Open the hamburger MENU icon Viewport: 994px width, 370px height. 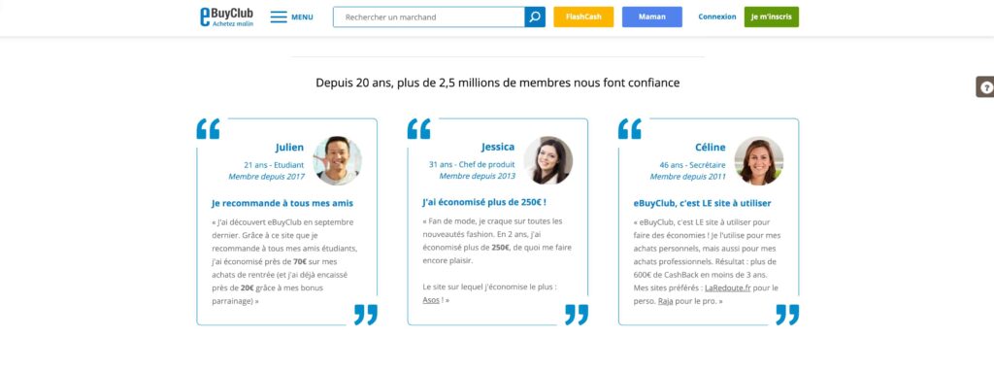(x=279, y=17)
